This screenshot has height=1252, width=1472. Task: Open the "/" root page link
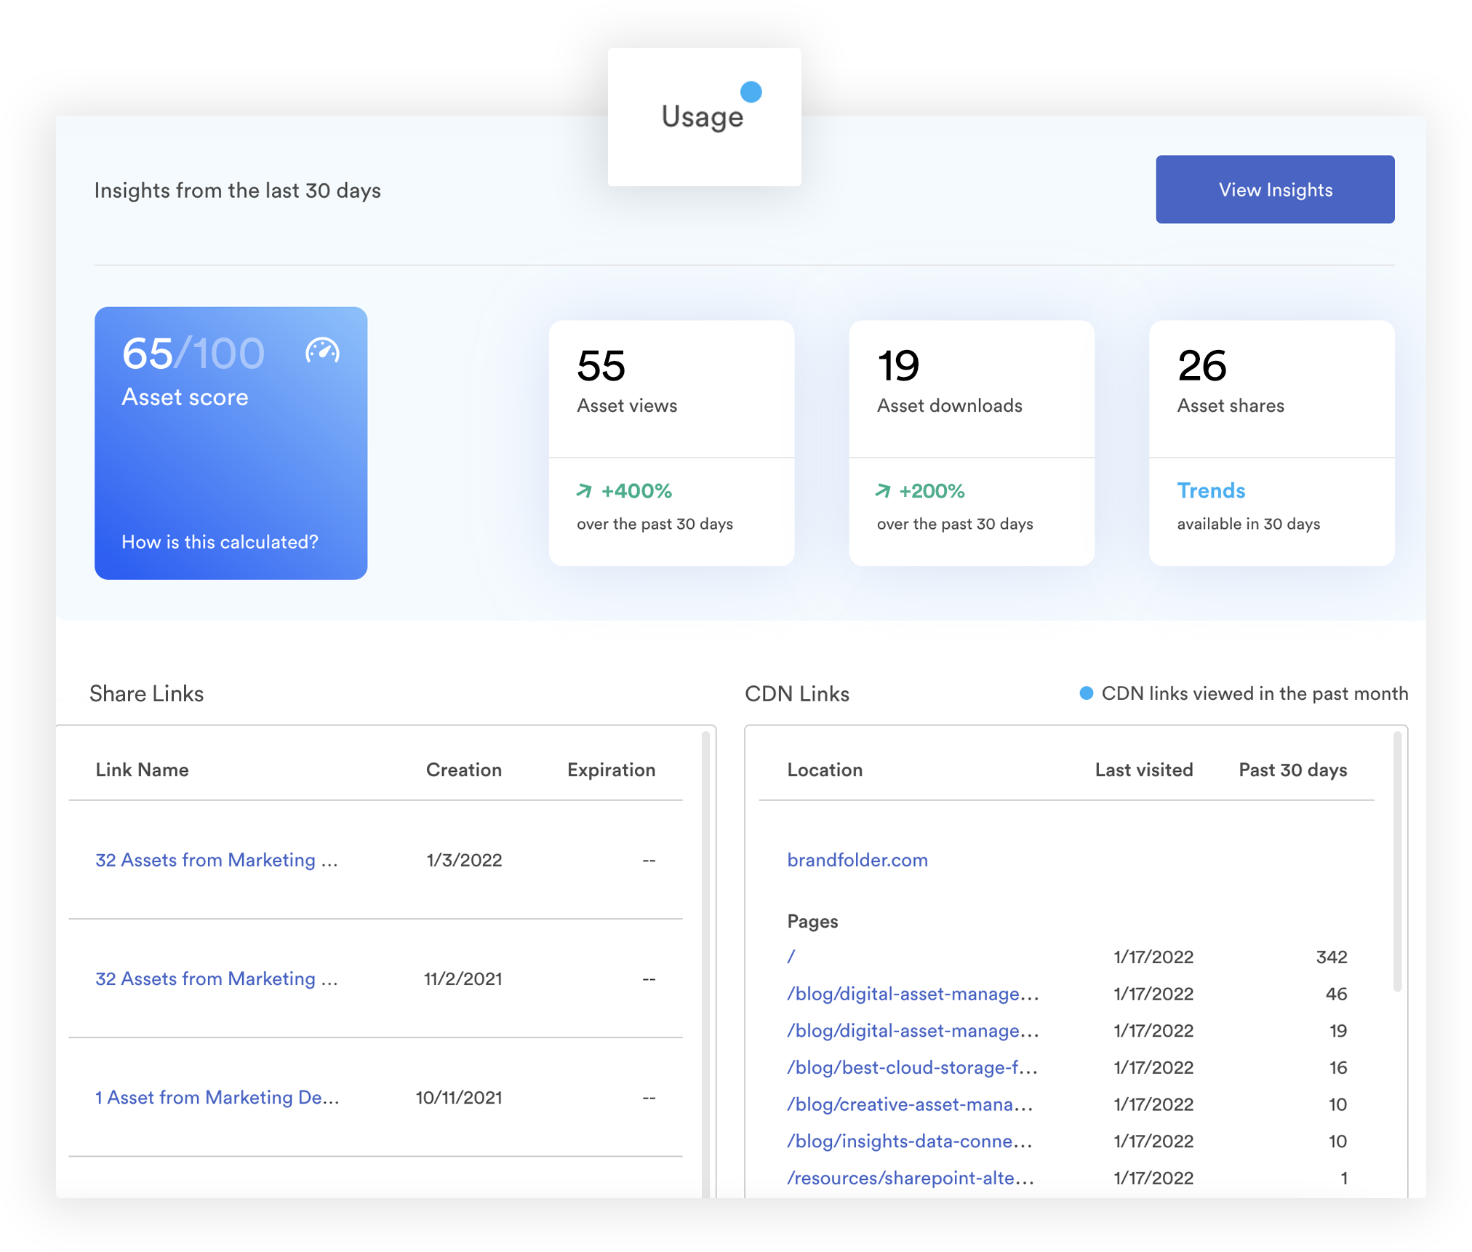[791, 957]
